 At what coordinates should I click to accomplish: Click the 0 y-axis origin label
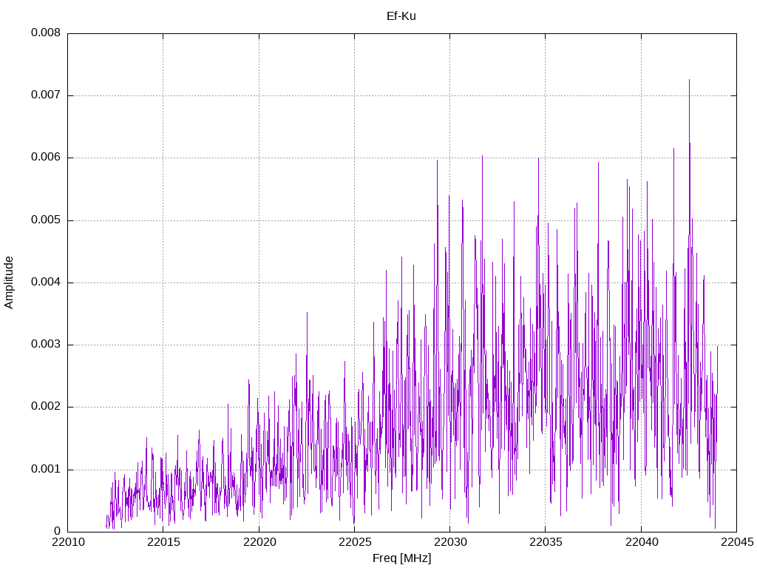58,532
